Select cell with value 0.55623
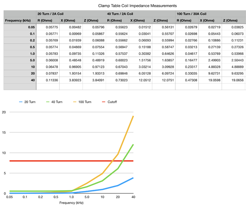246x208 pixels. 117,27
